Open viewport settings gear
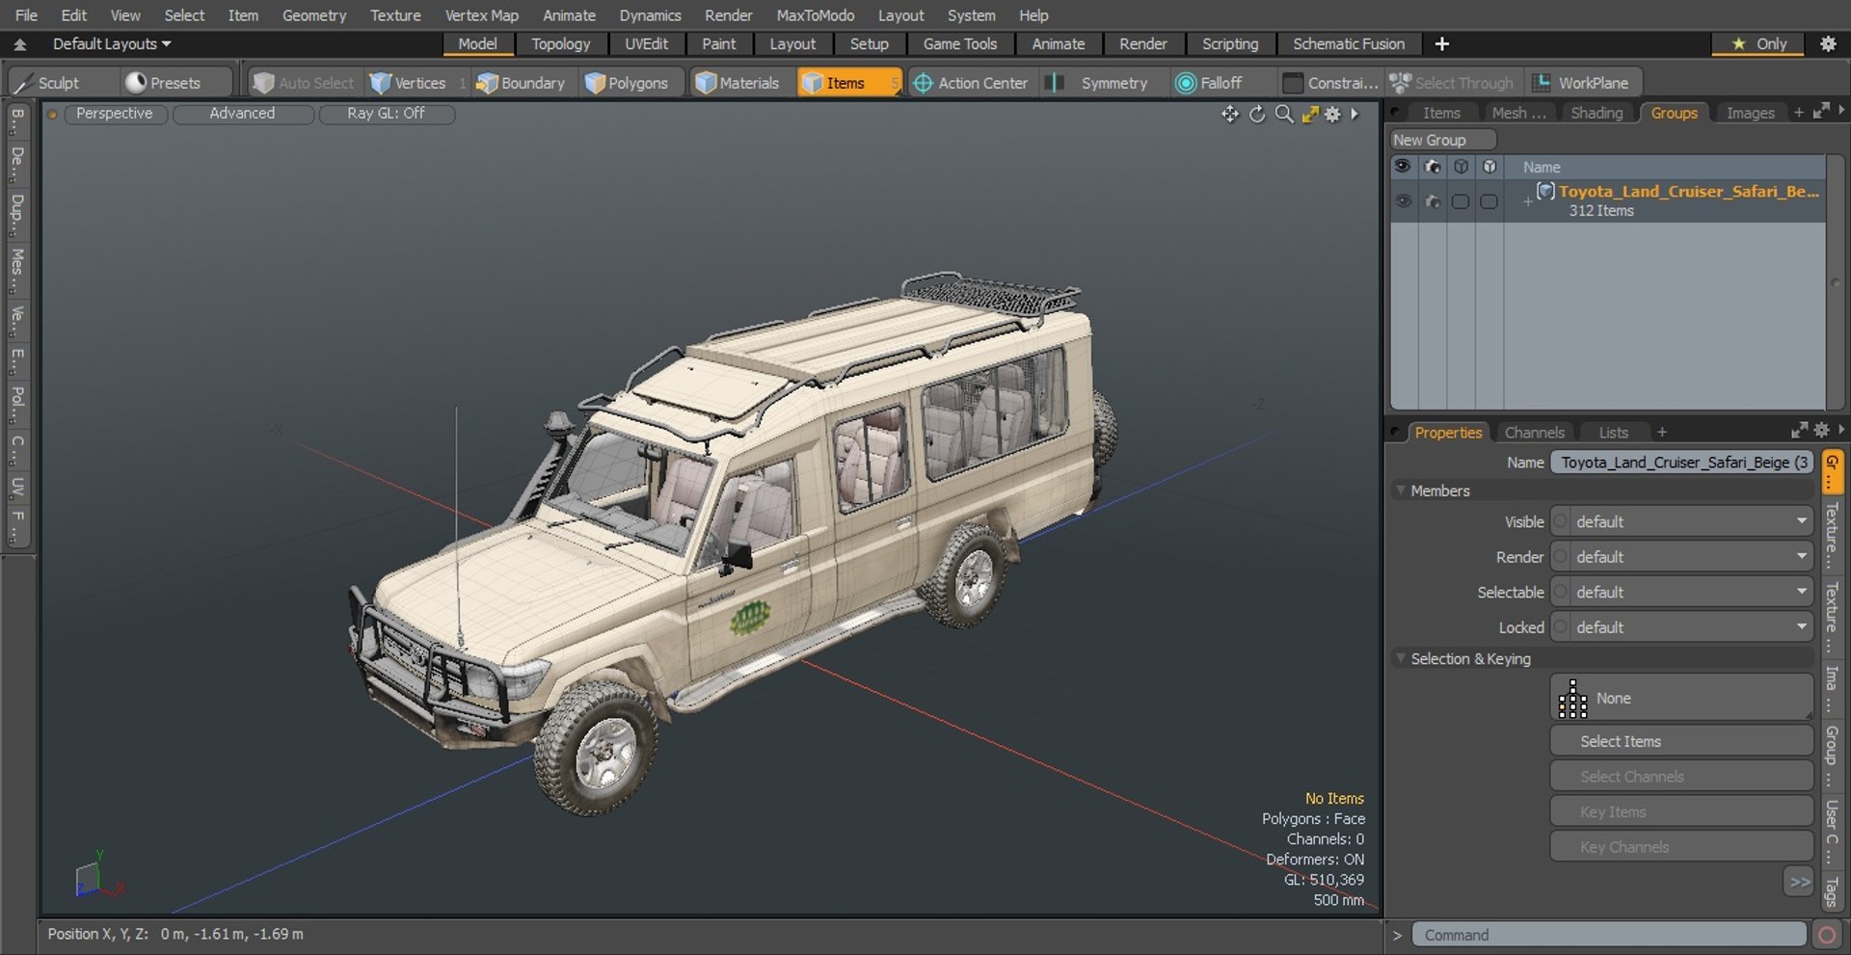 click(x=1333, y=115)
